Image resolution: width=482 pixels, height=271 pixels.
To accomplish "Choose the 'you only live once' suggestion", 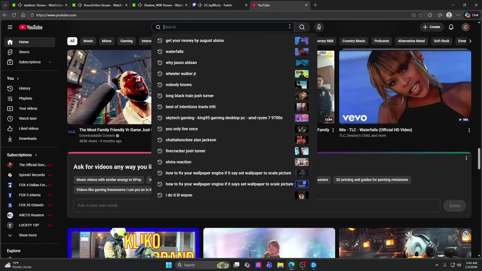I will [234, 129].
